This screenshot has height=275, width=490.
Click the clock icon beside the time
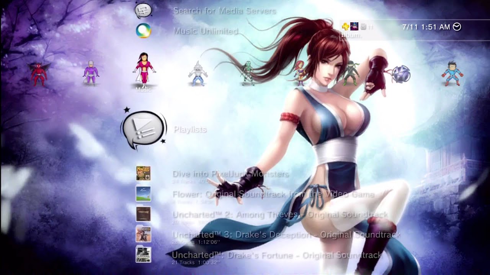point(457,27)
